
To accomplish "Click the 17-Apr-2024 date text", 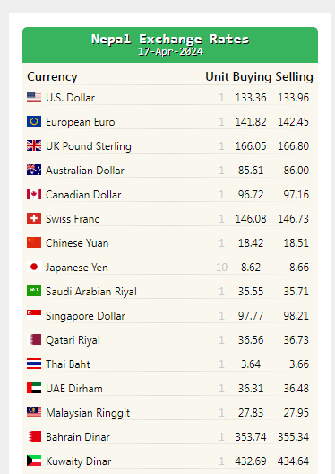I will (170, 52).
